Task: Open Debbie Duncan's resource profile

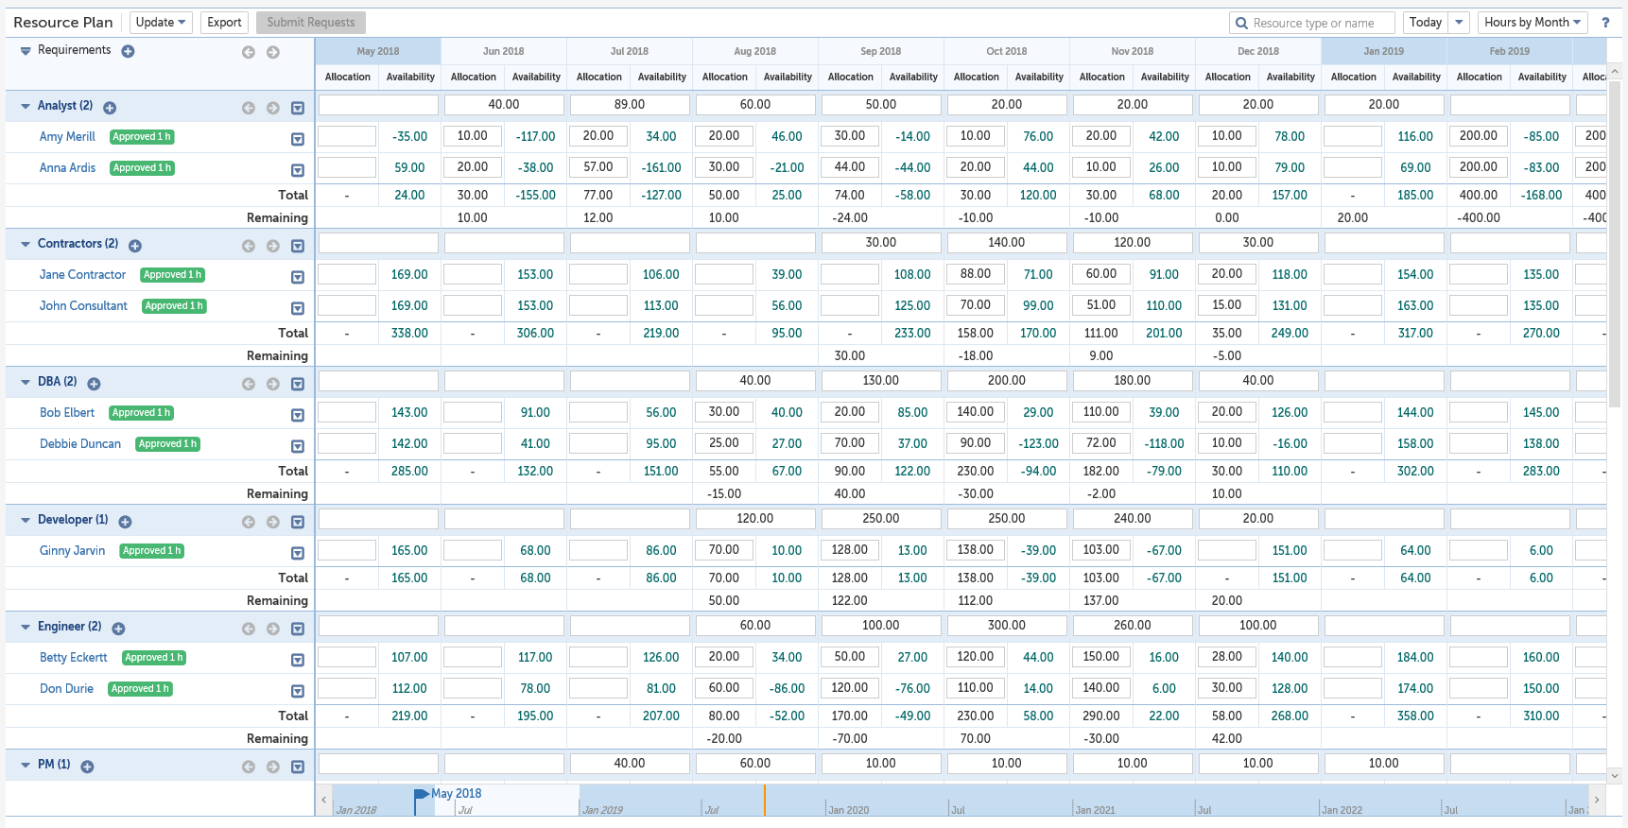Action: coord(80,444)
